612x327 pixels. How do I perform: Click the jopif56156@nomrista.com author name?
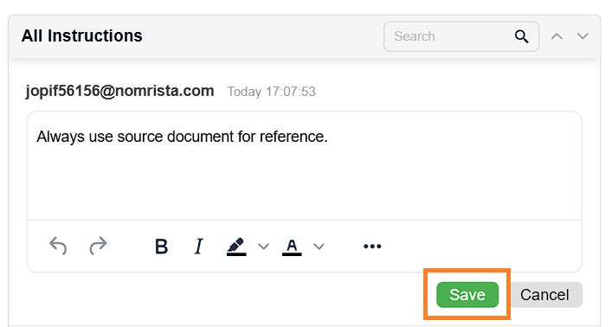[x=119, y=91]
